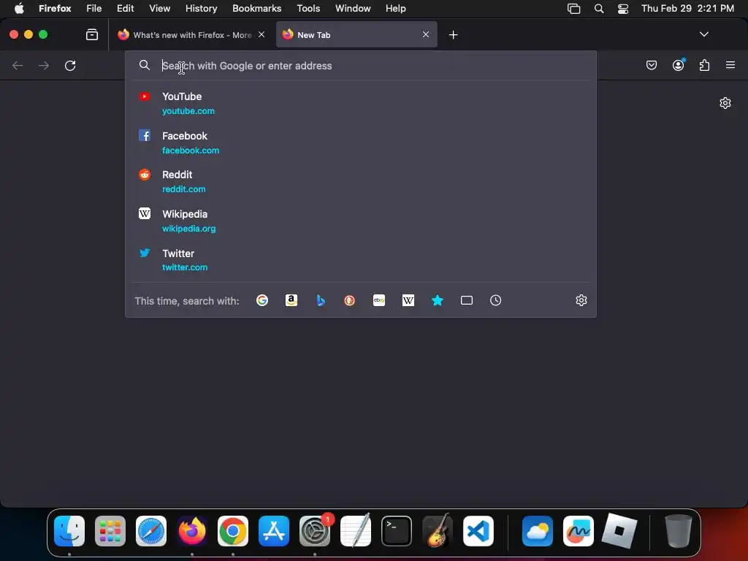Open the Firefox application menu
The height and width of the screenshot is (561, 748).
pyautogui.click(x=55, y=8)
